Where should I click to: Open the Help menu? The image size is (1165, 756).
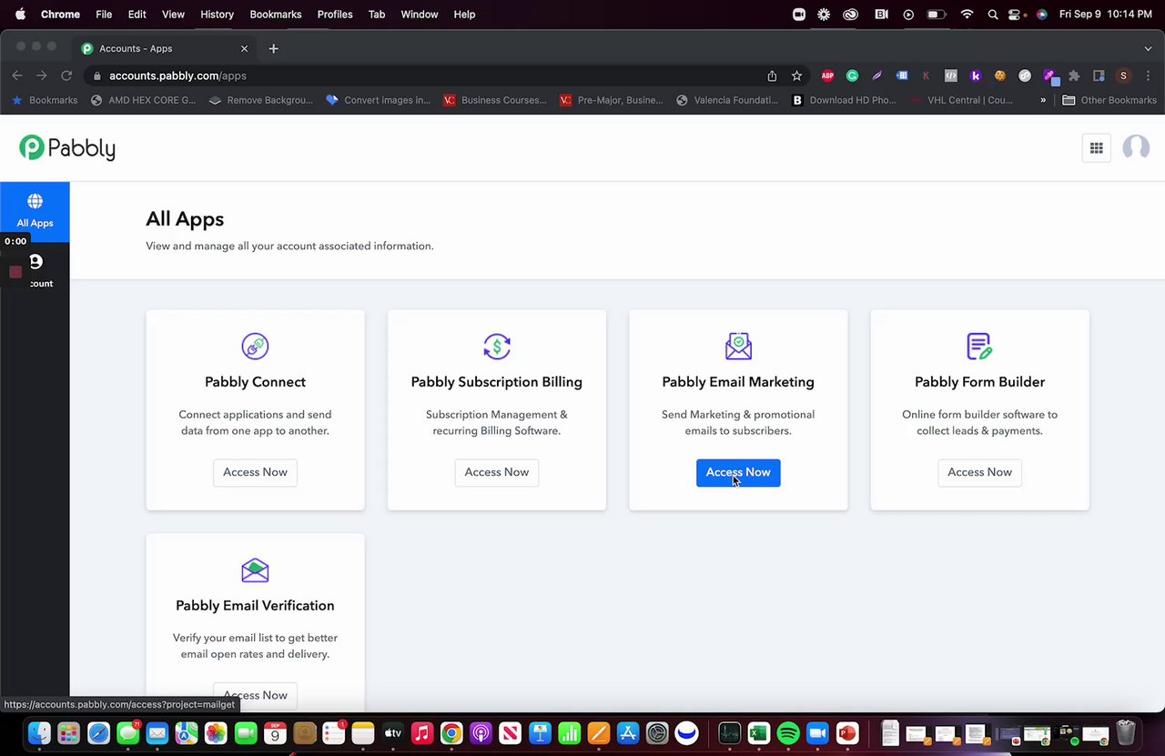coord(464,15)
